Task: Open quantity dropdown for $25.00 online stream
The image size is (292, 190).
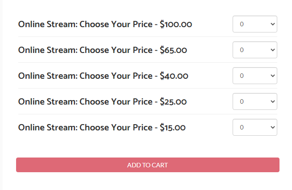Action: pos(254,101)
